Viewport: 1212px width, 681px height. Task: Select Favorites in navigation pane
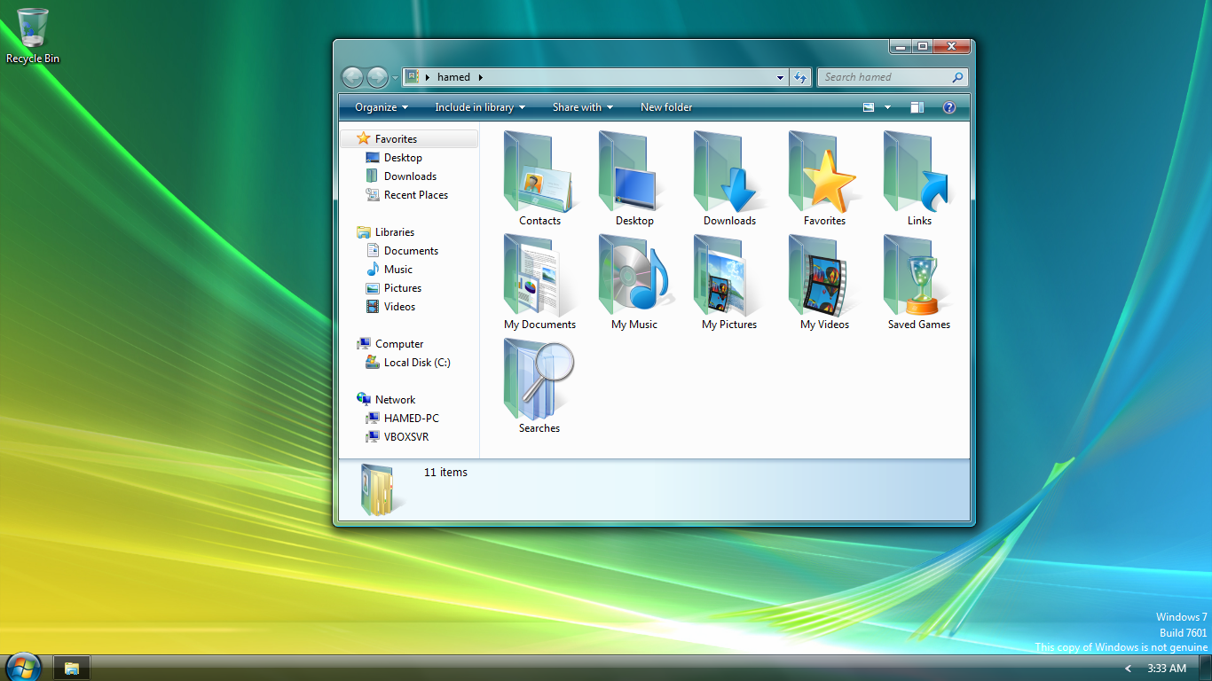pyautogui.click(x=409, y=139)
